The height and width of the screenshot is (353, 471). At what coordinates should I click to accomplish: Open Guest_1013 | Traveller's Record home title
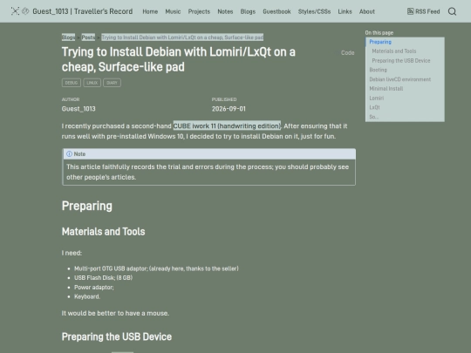(83, 11)
